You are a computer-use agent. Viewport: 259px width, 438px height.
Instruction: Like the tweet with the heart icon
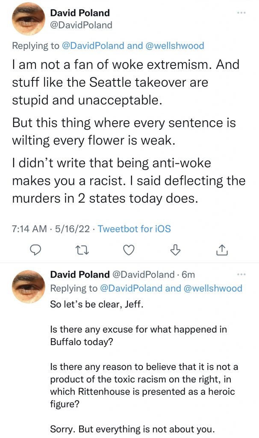129,250
